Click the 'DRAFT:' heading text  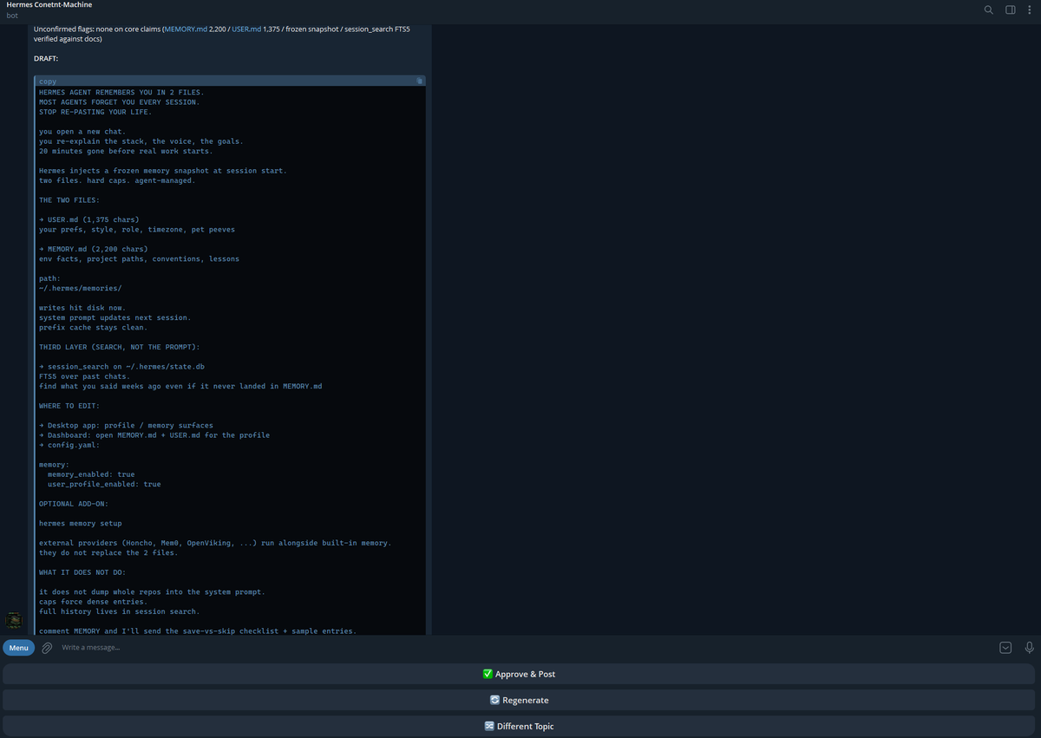(x=46, y=58)
